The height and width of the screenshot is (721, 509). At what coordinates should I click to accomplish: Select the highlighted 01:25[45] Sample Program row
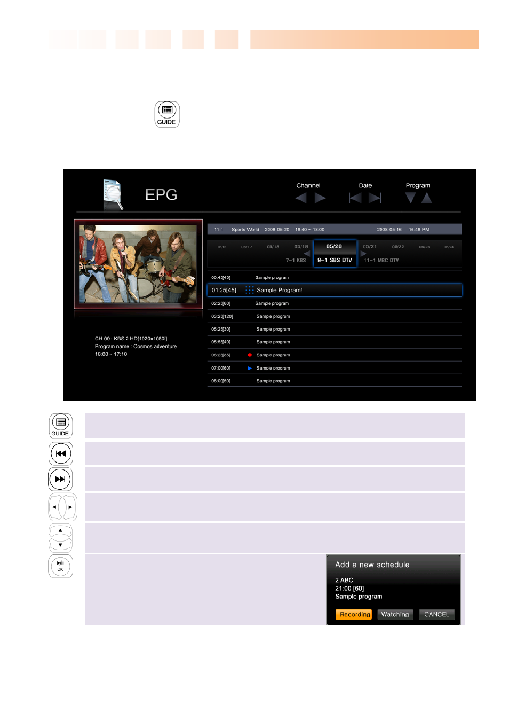335,290
